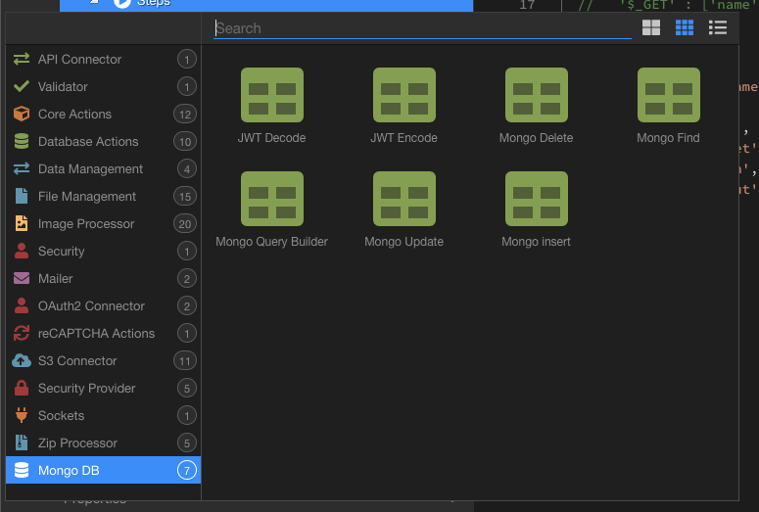Image resolution: width=759 pixels, height=512 pixels.
Task: Select the JWT Encode action icon
Action: [404, 95]
